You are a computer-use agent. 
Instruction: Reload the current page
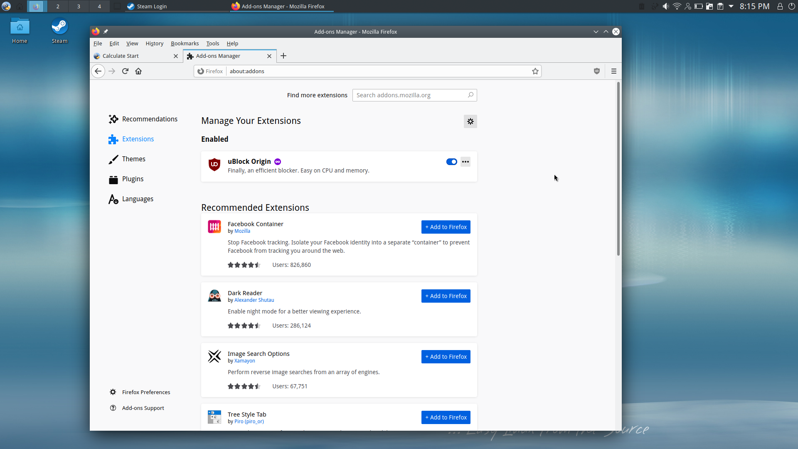[x=125, y=71]
